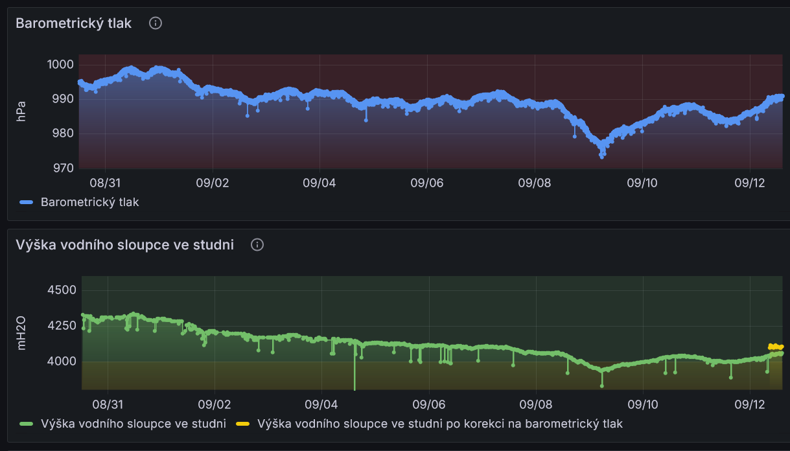Click yellow color swatch in well legend
The height and width of the screenshot is (451, 790).
243,424
